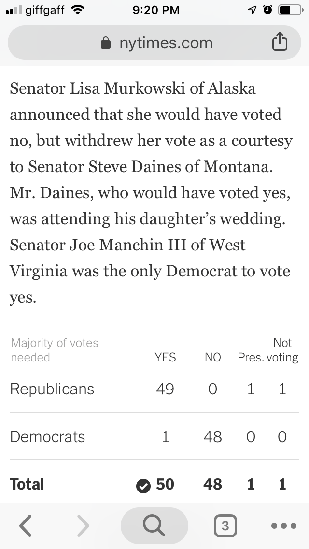
Task: Tap the share icon in address bar
Action: pyautogui.click(x=280, y=43)
